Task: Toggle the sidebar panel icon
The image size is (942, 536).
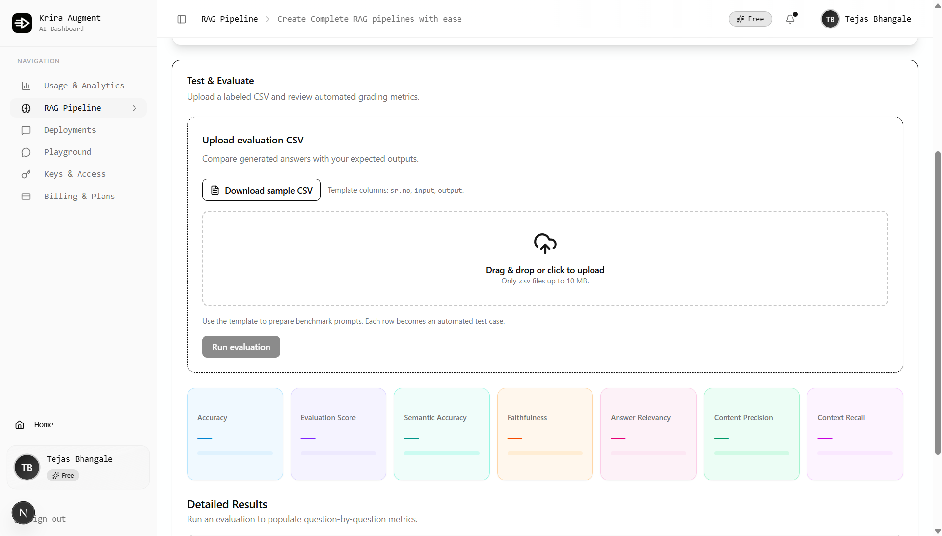Action: pyautogui.click(x=182, y=19)
